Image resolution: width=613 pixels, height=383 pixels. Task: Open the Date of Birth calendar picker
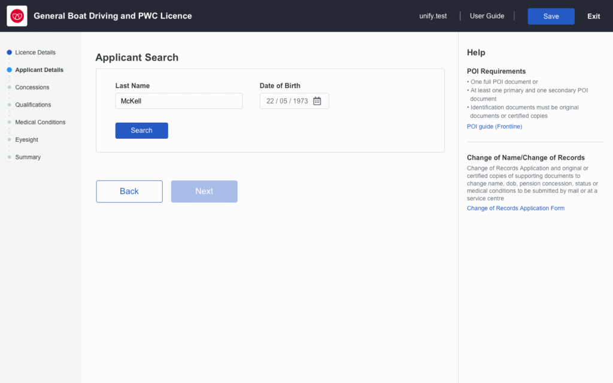pyautogui.click(x=317, y=101)
